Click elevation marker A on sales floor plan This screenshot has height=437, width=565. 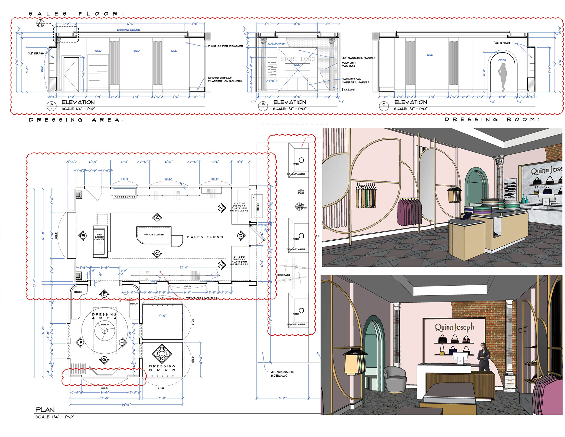(157, 218)
